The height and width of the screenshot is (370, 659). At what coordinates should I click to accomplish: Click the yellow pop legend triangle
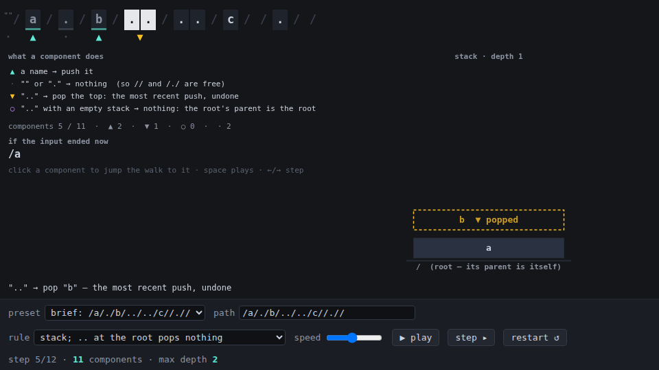click(12, 97)
